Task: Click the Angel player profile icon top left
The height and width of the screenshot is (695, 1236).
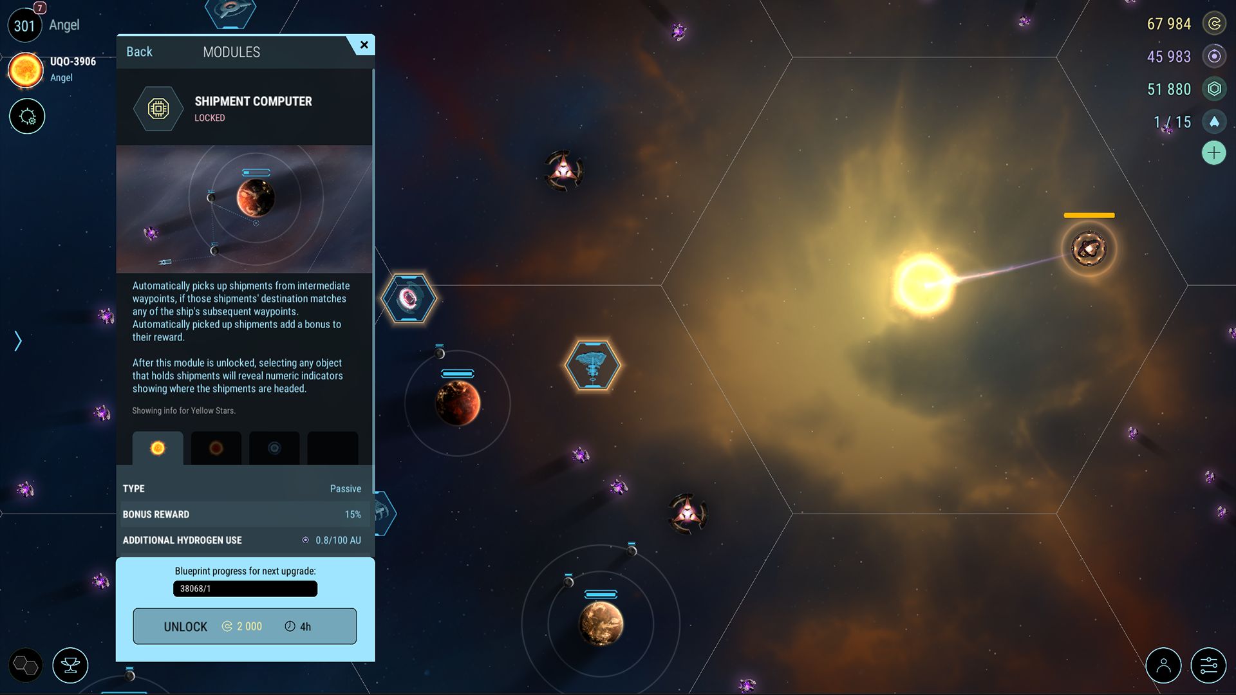Action: point(26,24)
